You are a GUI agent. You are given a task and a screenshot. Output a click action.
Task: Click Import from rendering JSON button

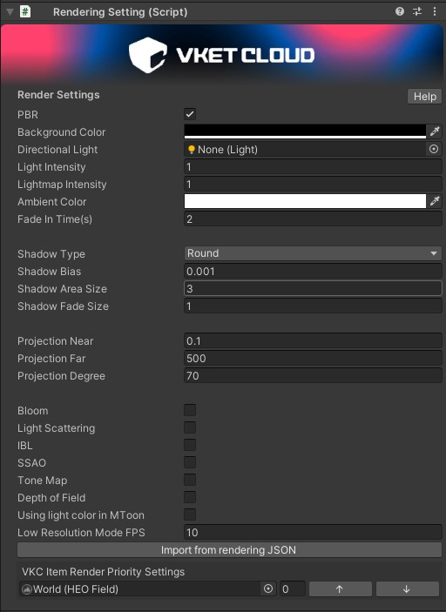[229, 550]
